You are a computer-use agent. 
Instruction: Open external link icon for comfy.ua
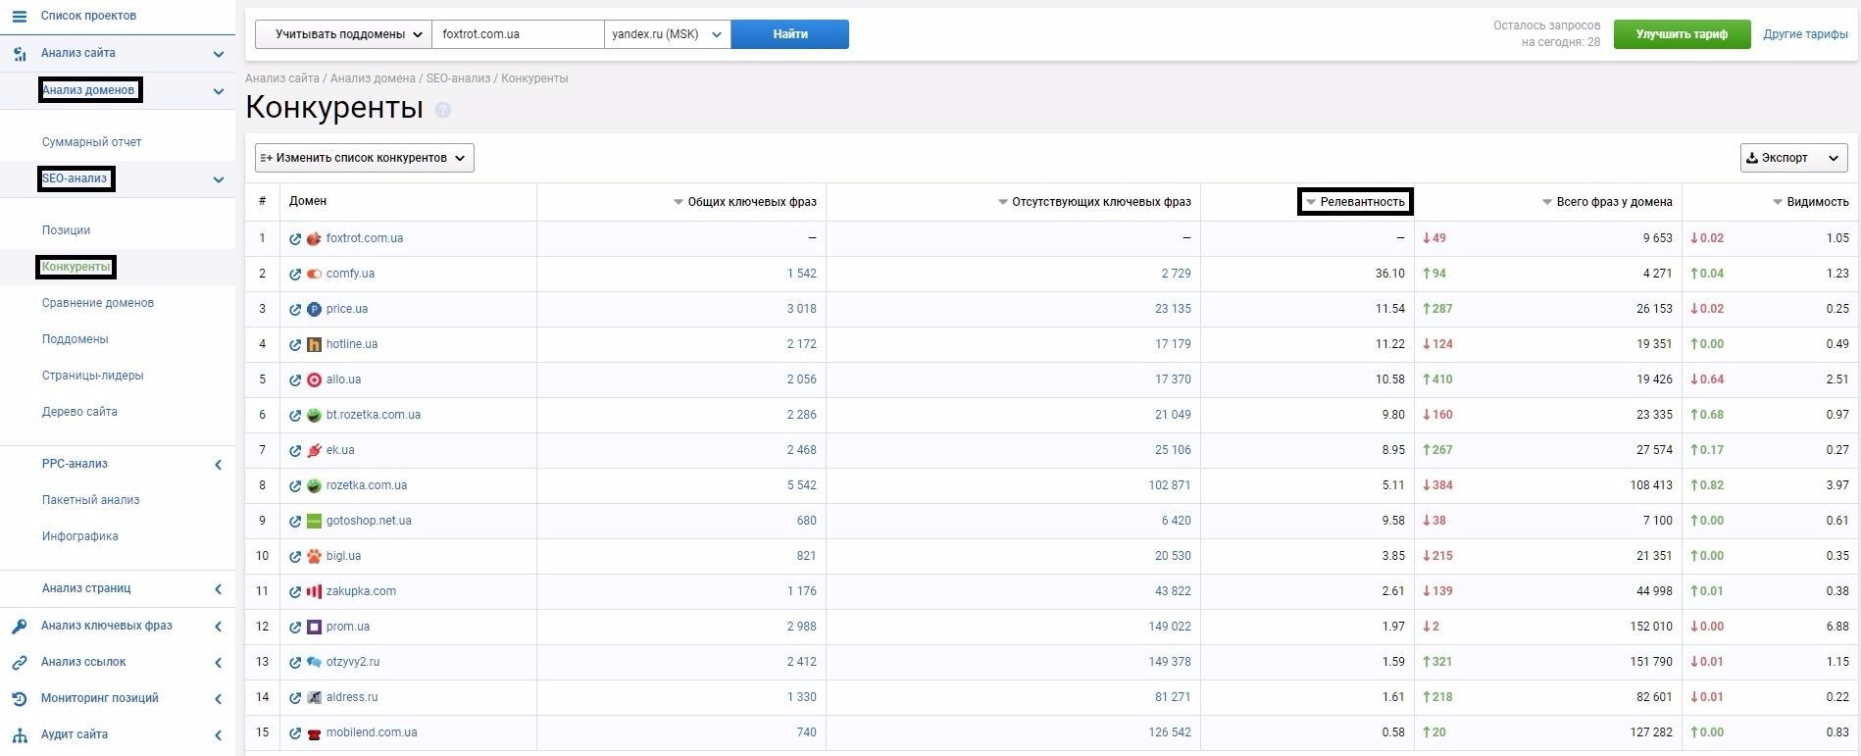[x=295, y=275]
